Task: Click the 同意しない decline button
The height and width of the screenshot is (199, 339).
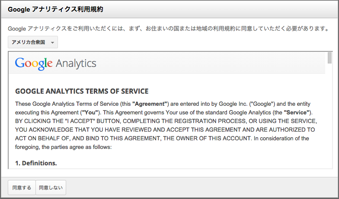Action: pyautogui.click(x=51, y=187)
